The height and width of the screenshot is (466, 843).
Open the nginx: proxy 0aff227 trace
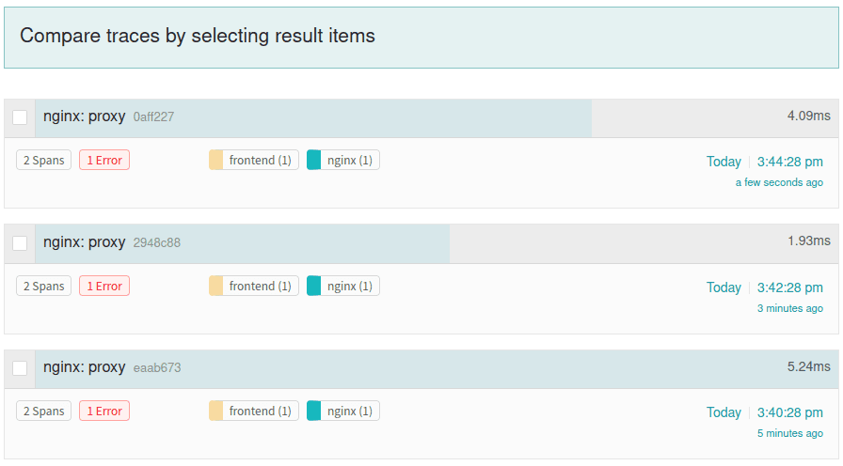pyautogui.click(x=85, y=116)
